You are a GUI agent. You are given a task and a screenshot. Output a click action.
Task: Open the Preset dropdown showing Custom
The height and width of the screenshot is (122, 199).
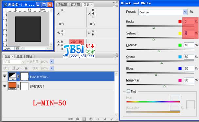click(x=163, y=12)
